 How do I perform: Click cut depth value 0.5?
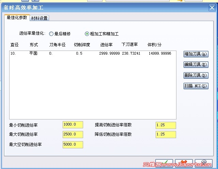click(79, 54)
